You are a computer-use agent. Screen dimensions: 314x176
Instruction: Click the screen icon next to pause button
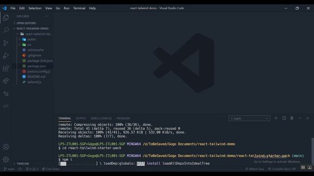click(310, 167)
